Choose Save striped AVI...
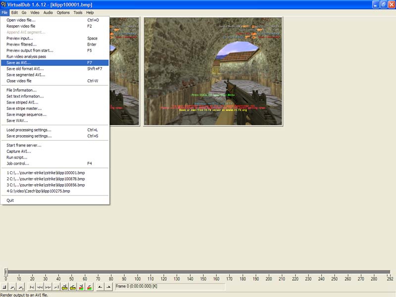This screenshot has height=297, width=396. [x=55, y=102]
